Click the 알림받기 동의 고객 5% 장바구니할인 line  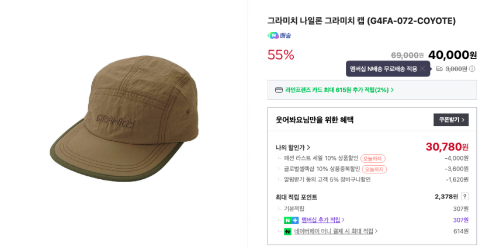point(327,180)
